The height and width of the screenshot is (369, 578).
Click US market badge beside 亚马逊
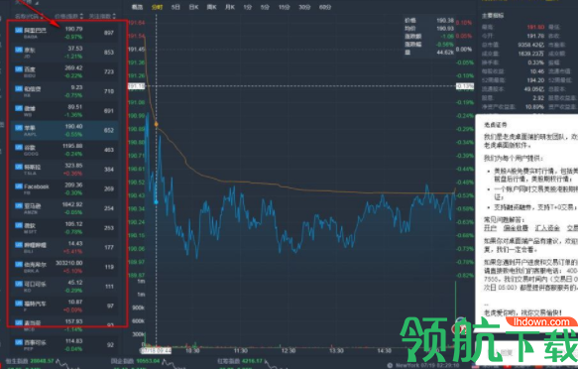click(19, 205)
